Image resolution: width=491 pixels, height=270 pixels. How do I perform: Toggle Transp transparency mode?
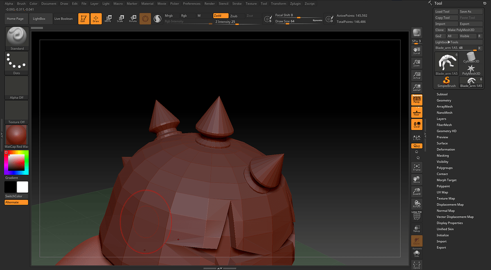tap(417, 228)
